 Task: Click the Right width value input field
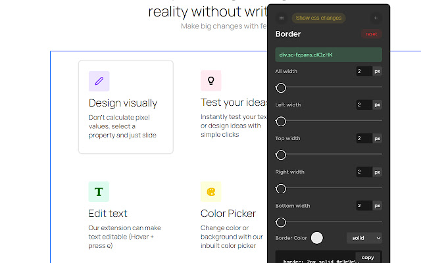[364, 172]
